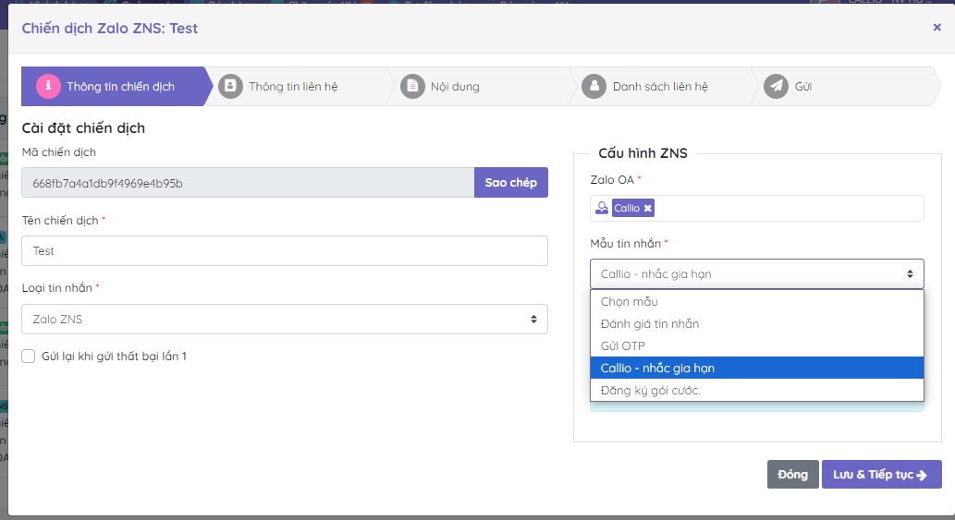
Task: Click the info icon on Thông tin chiến dịch step
Action: point(48,87)
